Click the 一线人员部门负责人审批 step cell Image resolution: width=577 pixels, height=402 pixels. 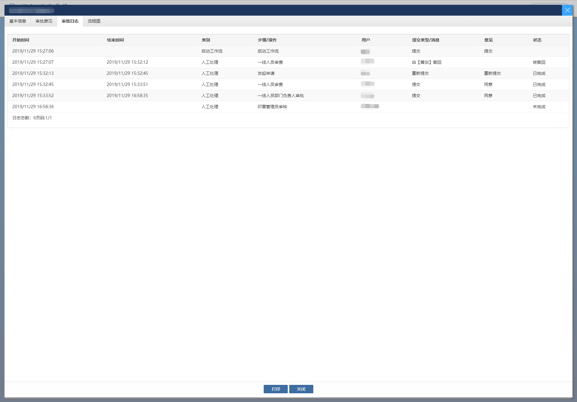click(281, 96)
